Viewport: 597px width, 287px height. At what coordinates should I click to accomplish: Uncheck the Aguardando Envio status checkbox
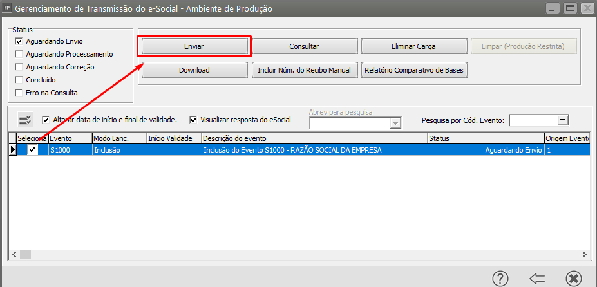(x=19, y=41)
